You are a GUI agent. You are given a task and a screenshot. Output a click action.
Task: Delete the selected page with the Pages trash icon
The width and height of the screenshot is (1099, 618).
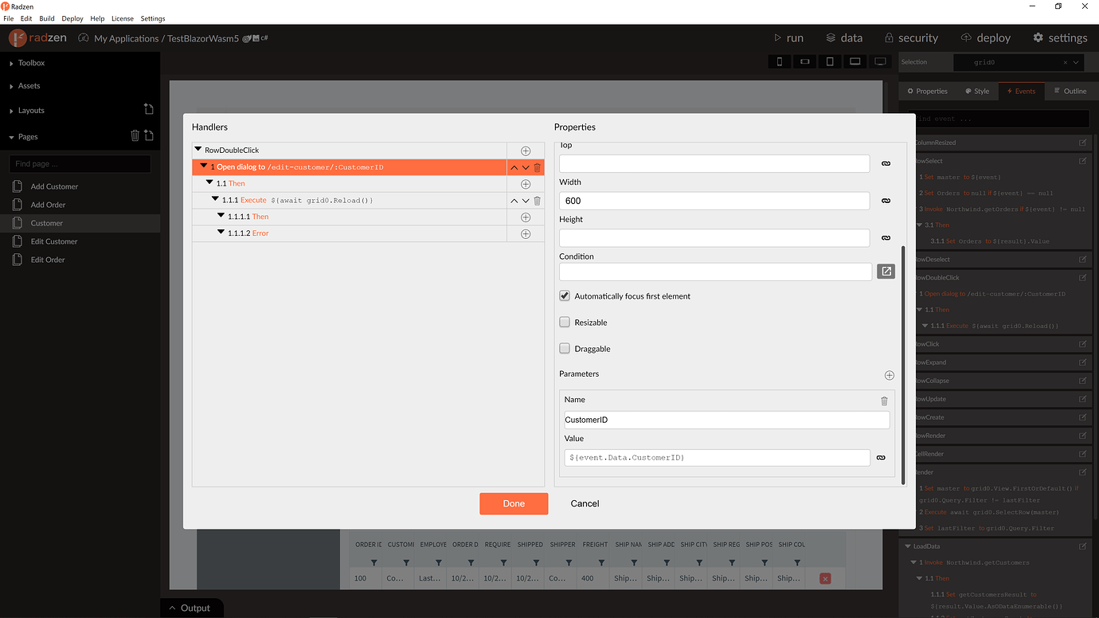pos(135,135)
